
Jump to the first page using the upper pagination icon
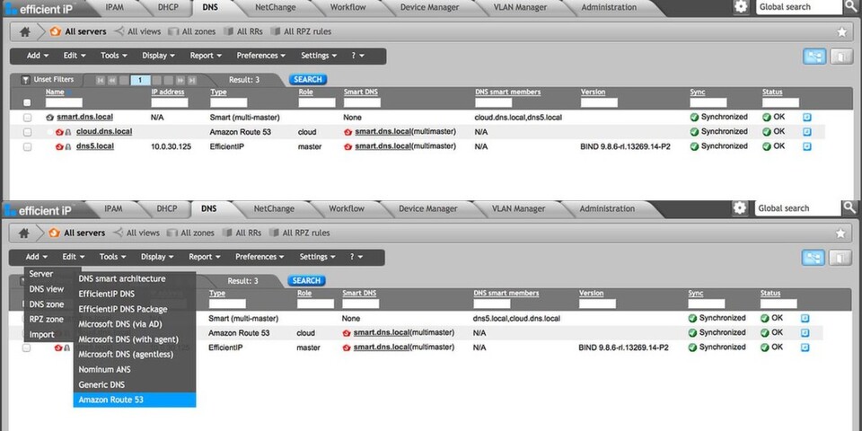coord(100,80)
